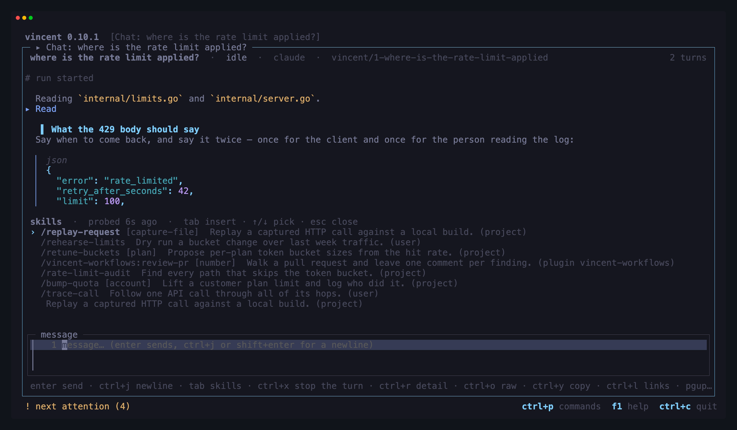Viewport: 737px width, 430px height.
Task: Click the 'ctrl+x stop the turn' hint
Action: (x=310, y=386)
